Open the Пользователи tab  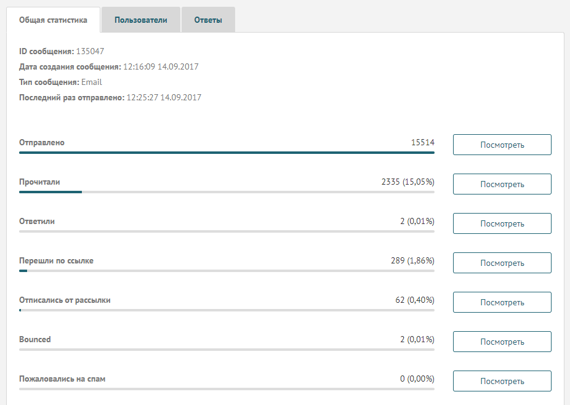[x=141, y=20]
